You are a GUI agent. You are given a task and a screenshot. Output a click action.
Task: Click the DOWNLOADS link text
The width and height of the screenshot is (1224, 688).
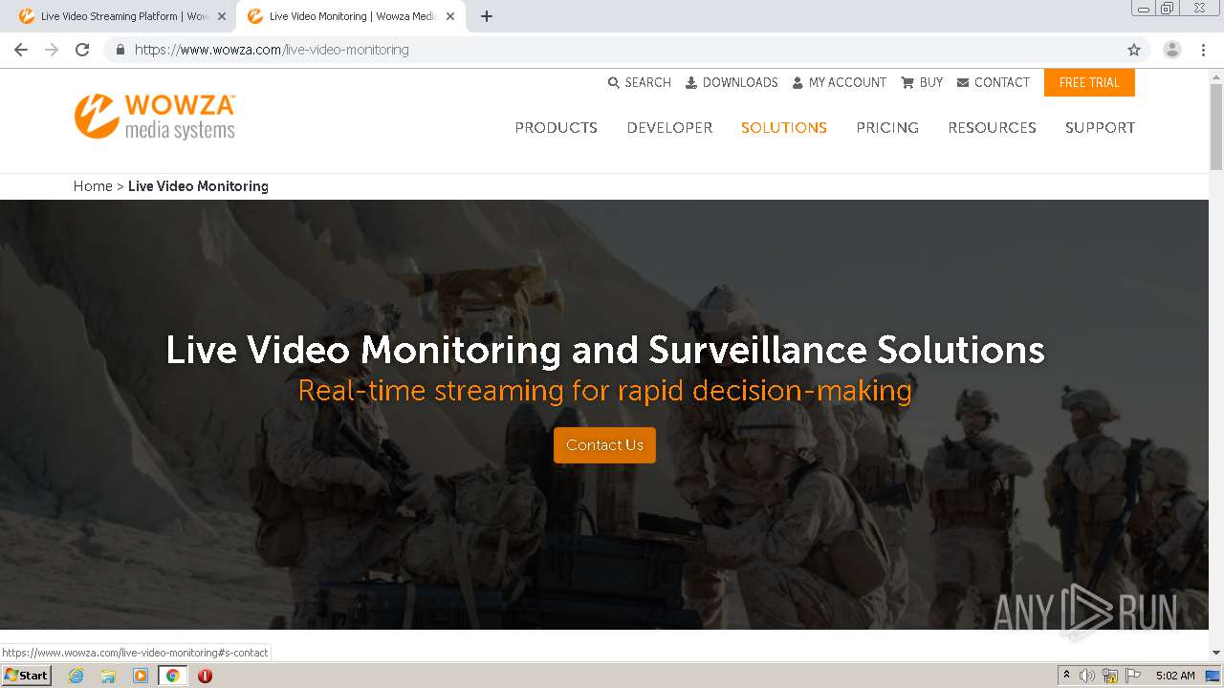[740, 83]
